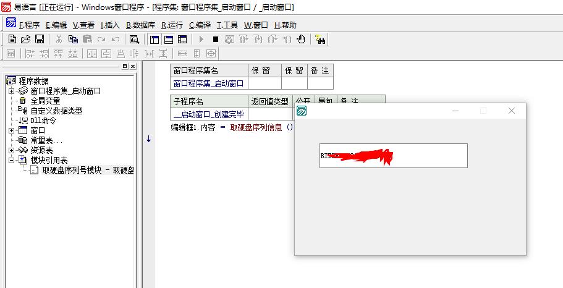Click the view-variable debug icon after Stop
The image size is (563, 288).
pyautogui.click(x=229, y=40)
